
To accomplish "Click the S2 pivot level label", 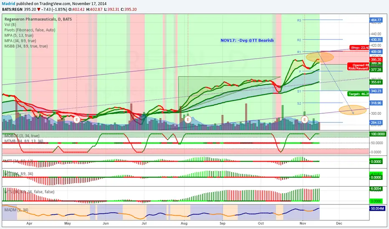I will coord(299,103).
